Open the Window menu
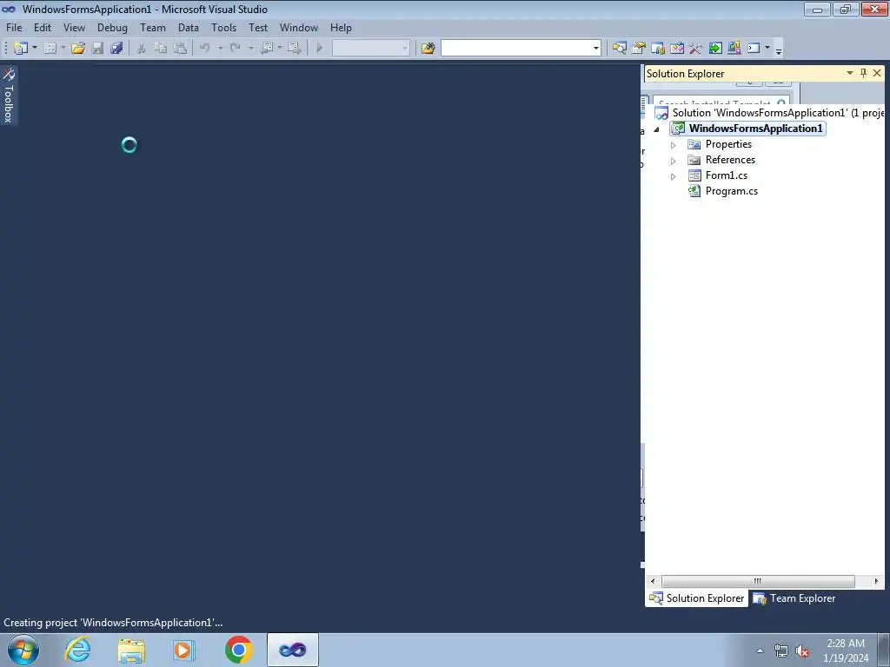 299,28
